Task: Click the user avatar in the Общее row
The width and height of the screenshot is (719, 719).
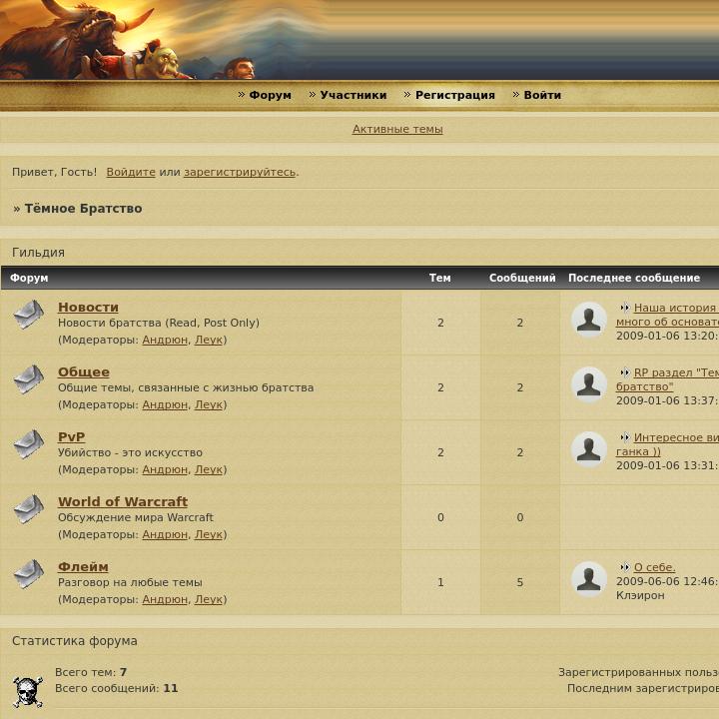Action: coord(589,384)
